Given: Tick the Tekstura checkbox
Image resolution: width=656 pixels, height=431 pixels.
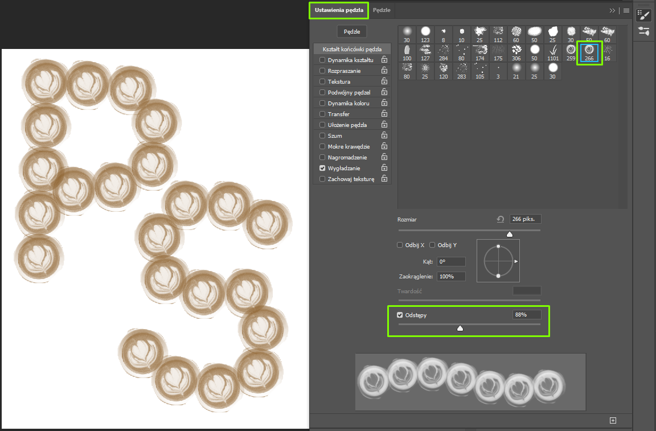Looking at the screenshot, I should (322, 81).
